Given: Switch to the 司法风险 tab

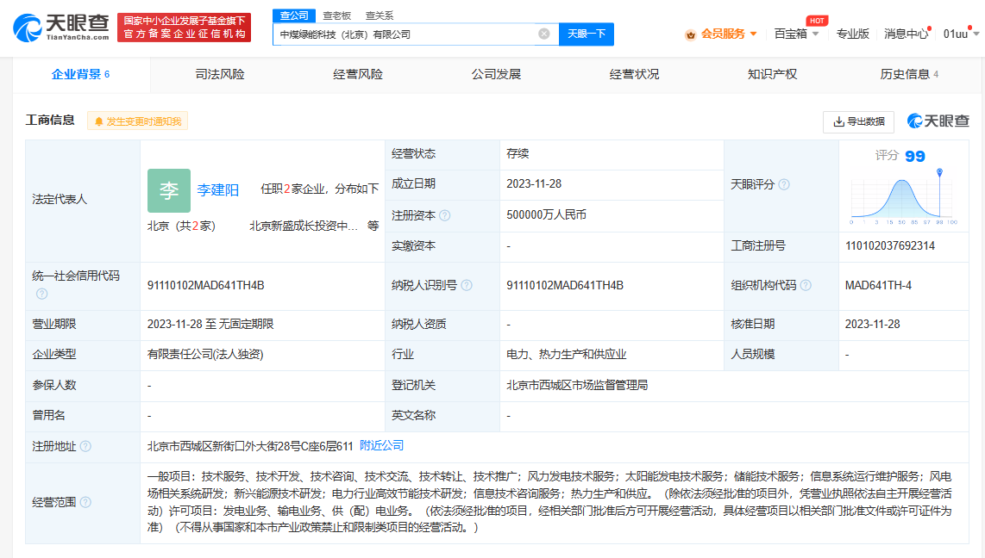Looking at the screenshot, I should [x=220, y=74].
